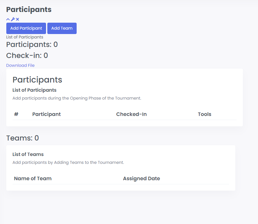Click the bold Participants page title
This screenshot has height=224, width=258.
coord(29,9)
